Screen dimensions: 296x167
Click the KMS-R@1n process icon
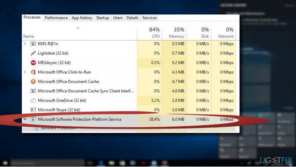[x=33, y=44]
